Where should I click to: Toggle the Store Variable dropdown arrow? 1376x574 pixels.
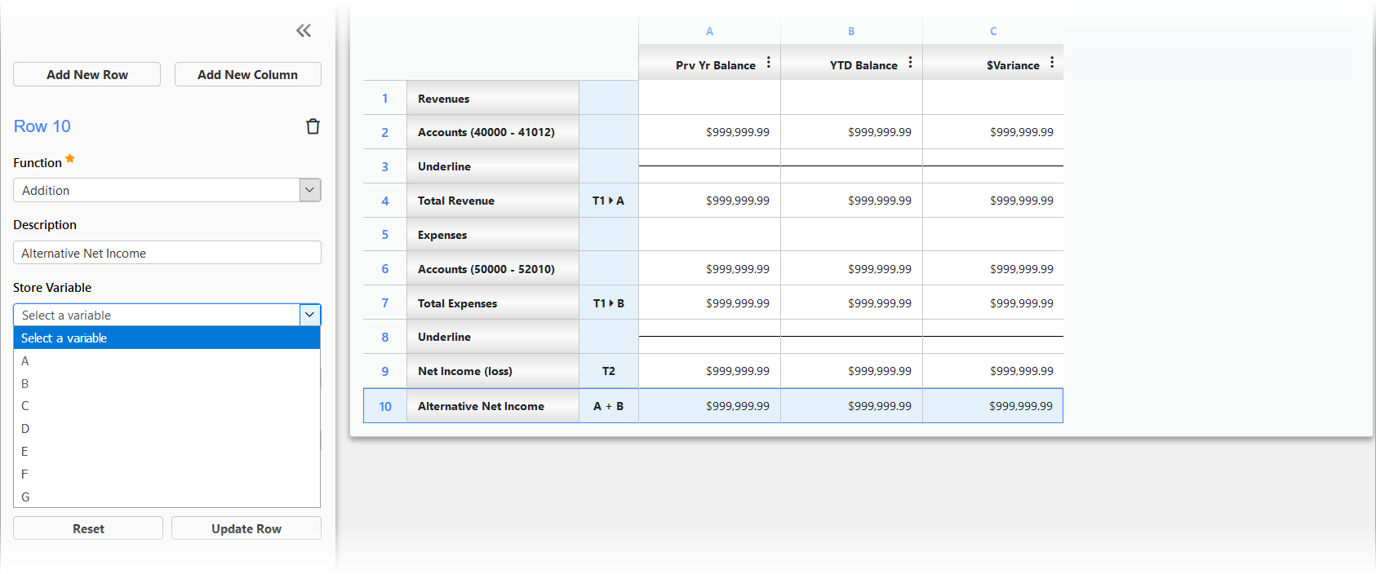point(310,315)
